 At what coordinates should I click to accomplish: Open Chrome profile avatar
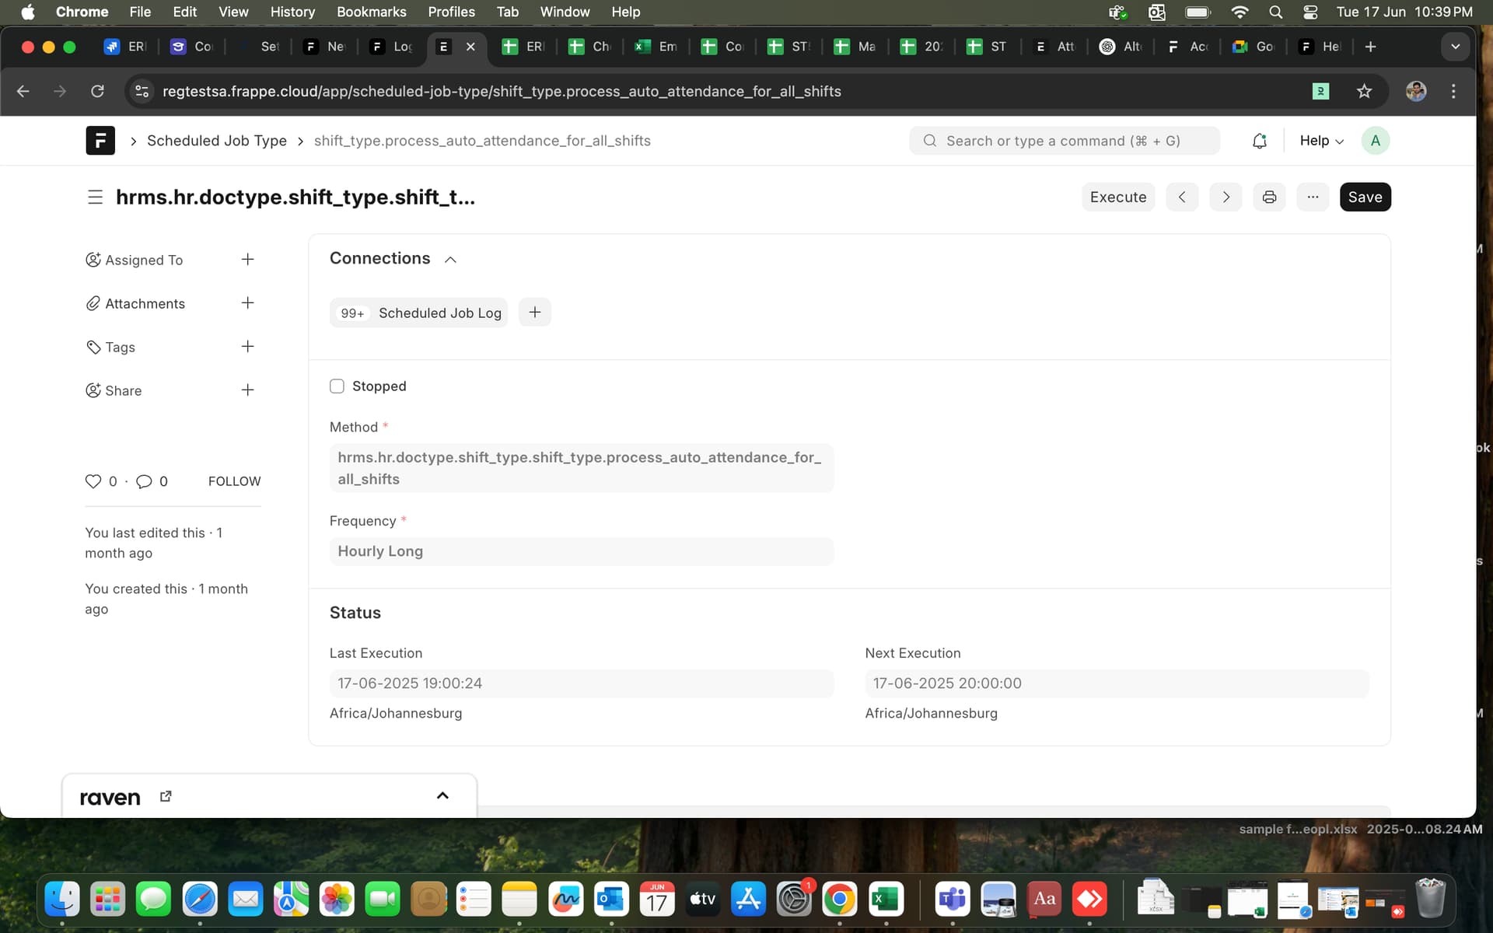1416,92
